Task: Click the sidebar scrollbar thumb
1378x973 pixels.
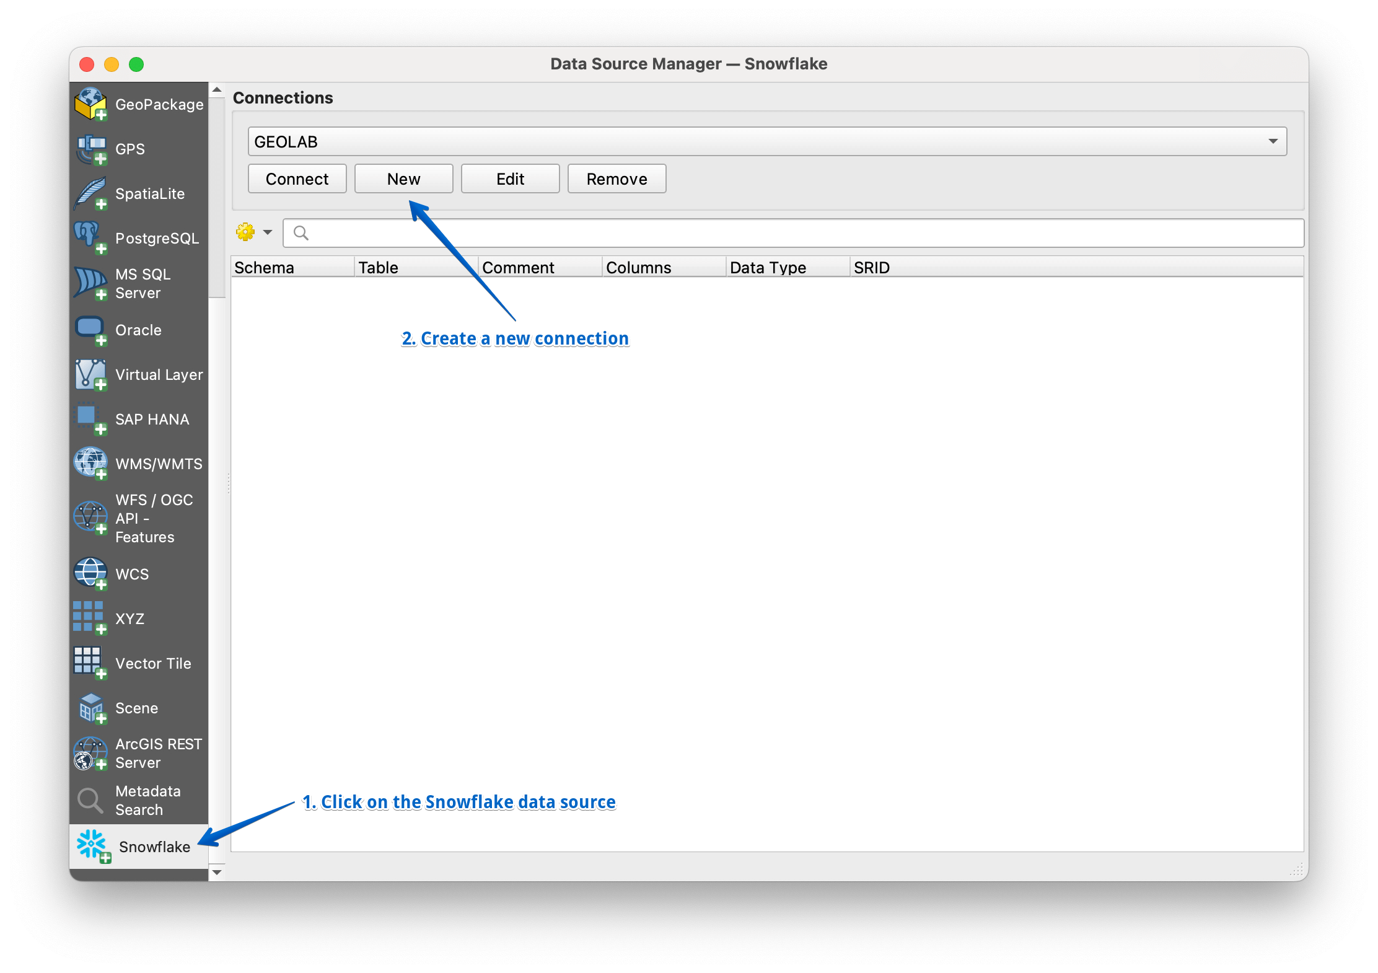Action: pyautogui.click(x=217, y=198)
